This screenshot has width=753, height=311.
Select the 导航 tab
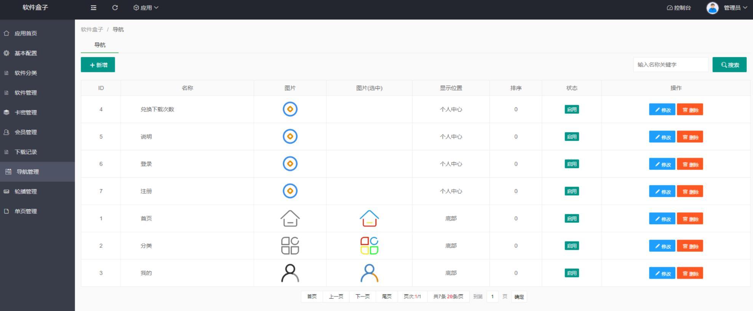[x=100, y=45]
